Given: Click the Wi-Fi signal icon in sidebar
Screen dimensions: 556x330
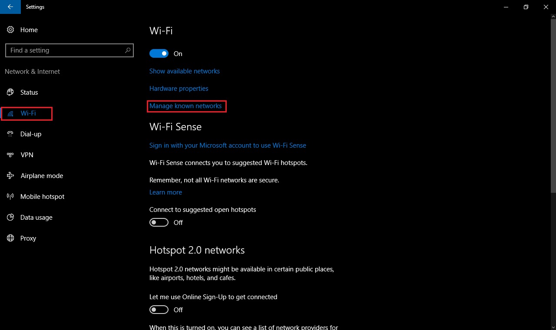Looking at the screenshot, I should click(x=10, y=113).
